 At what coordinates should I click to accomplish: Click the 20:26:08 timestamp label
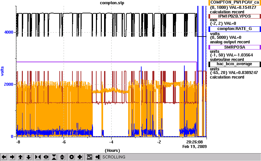(x=194, y=142)
